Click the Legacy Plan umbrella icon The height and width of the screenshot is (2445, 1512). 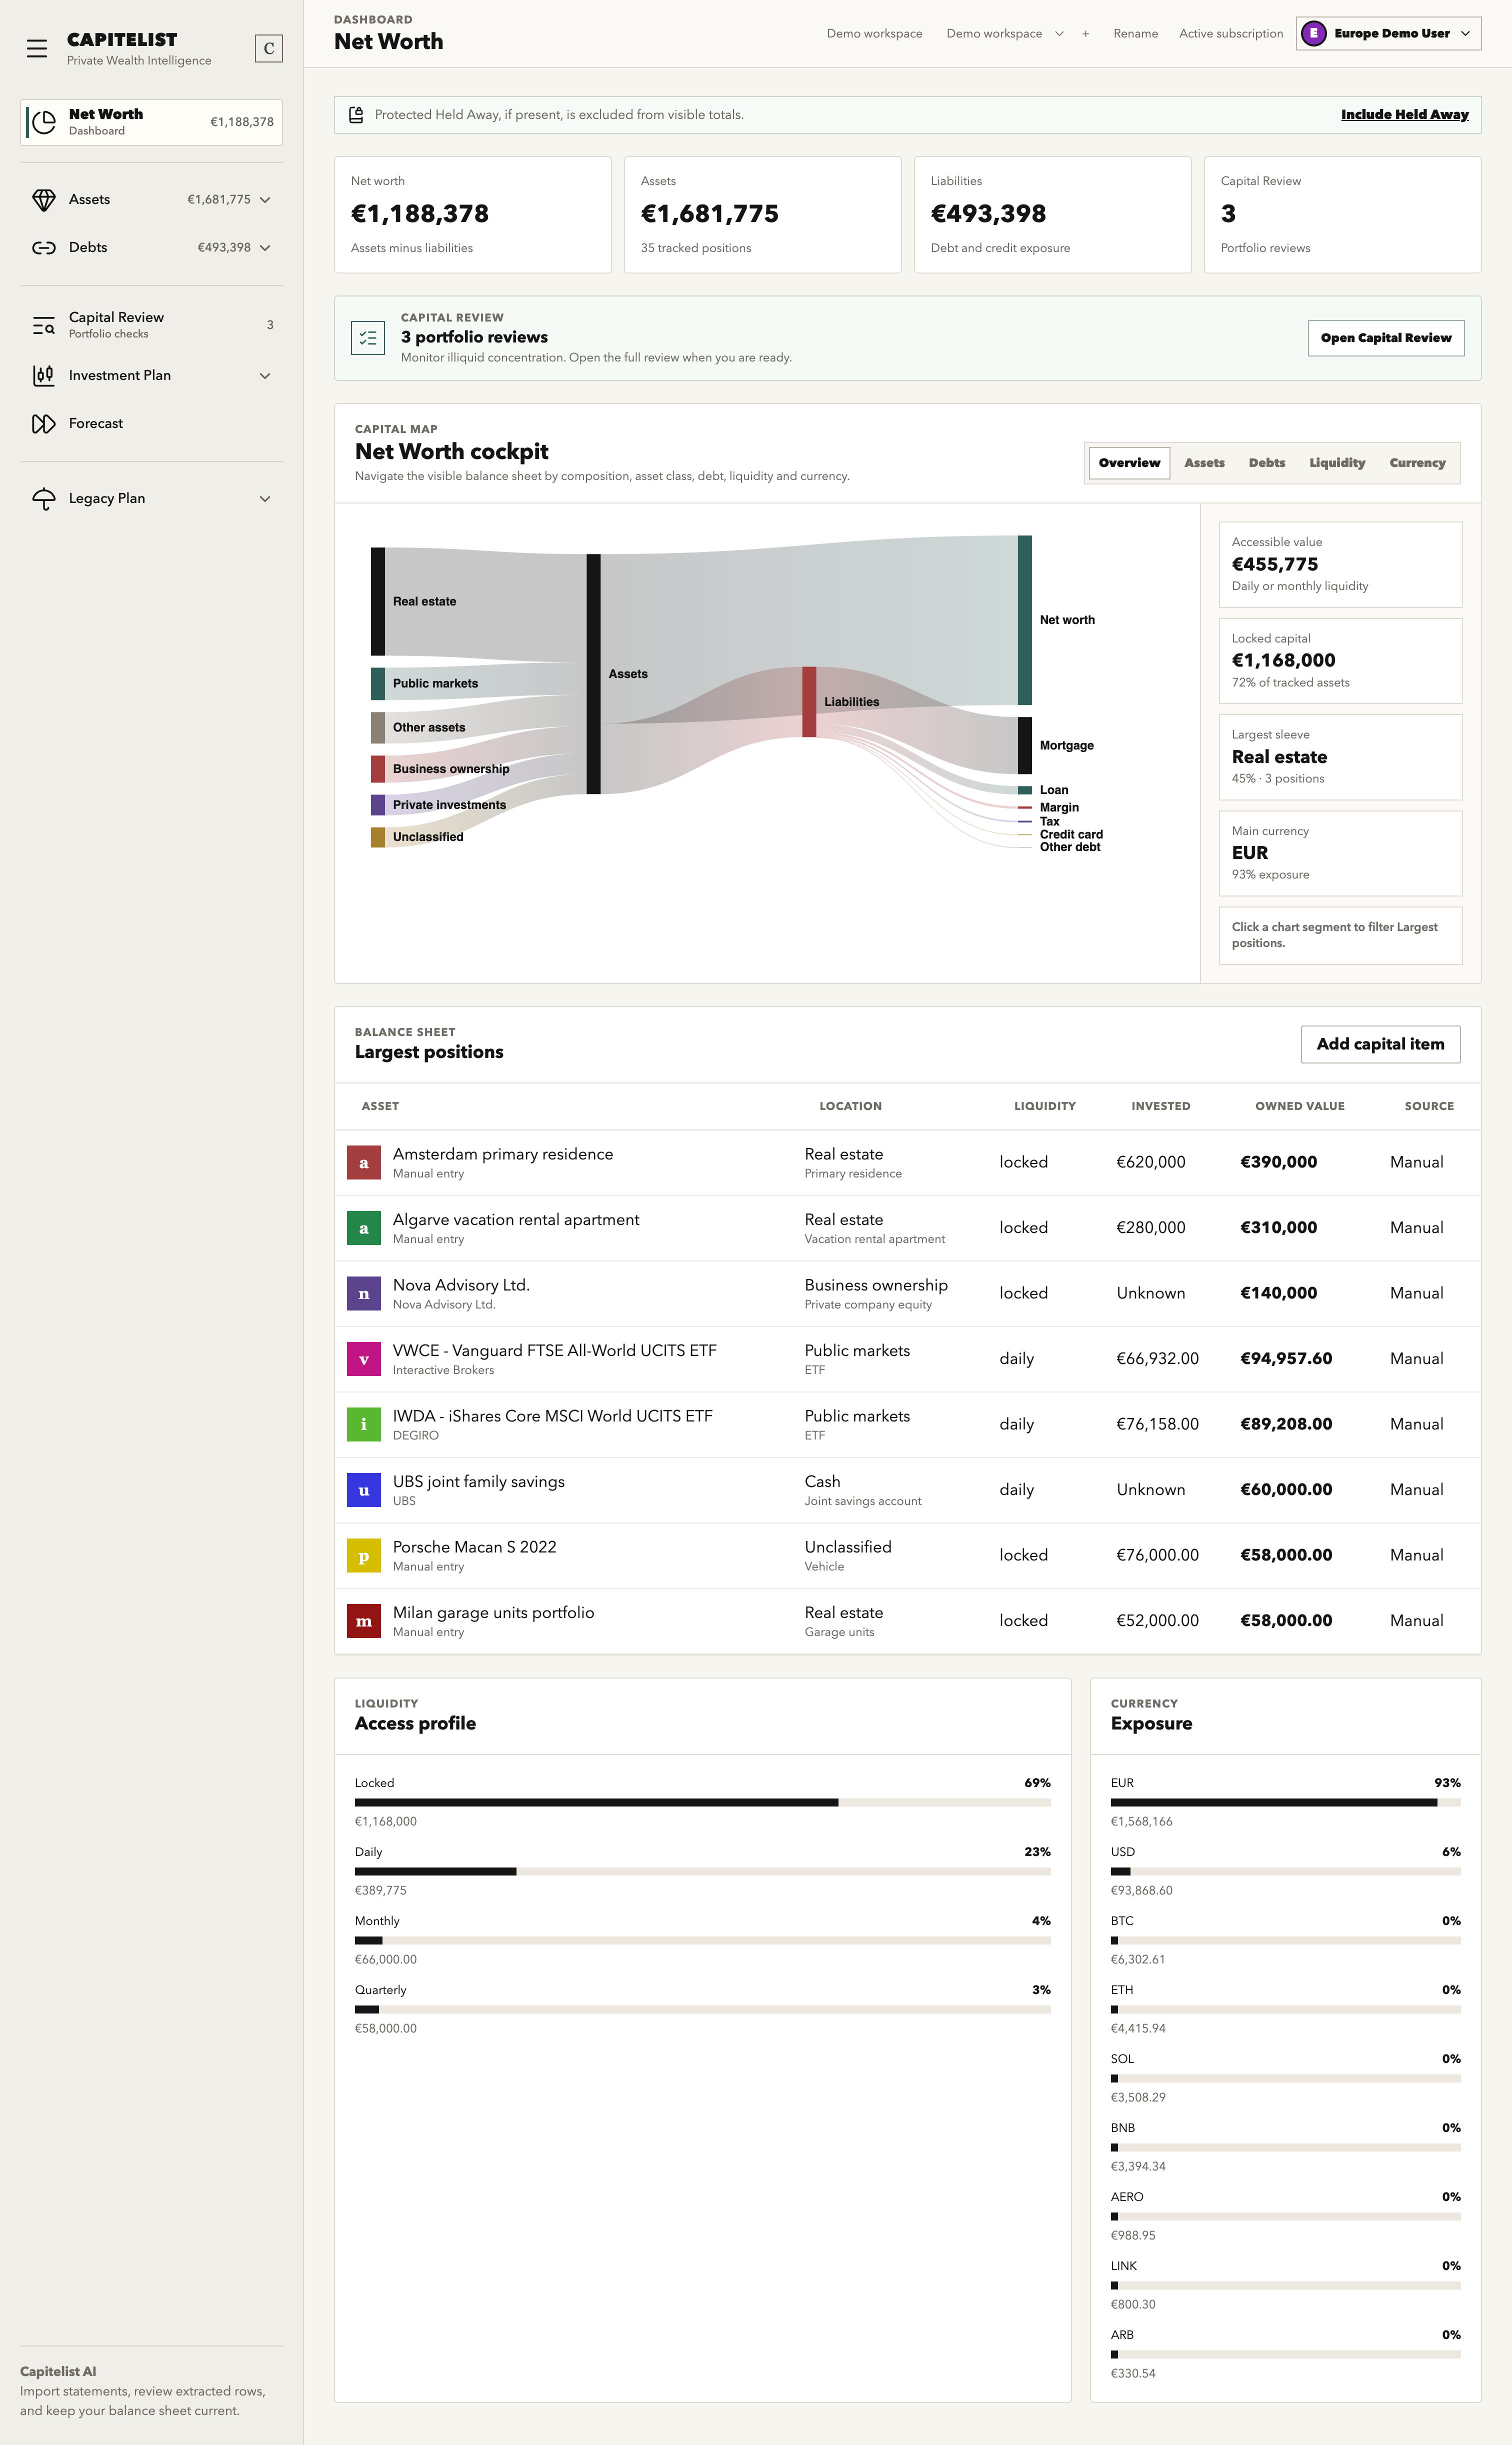[x=44, y=499]
